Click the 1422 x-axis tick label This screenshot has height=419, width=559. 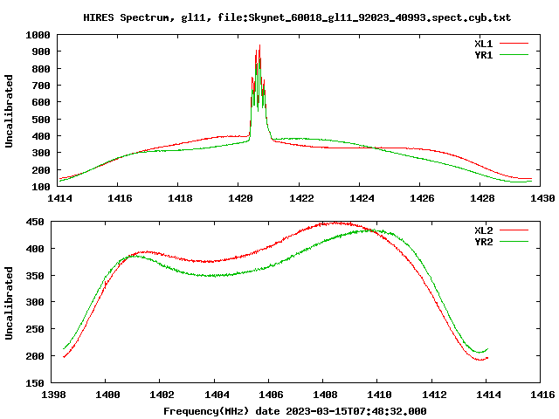tap(300, 198)
